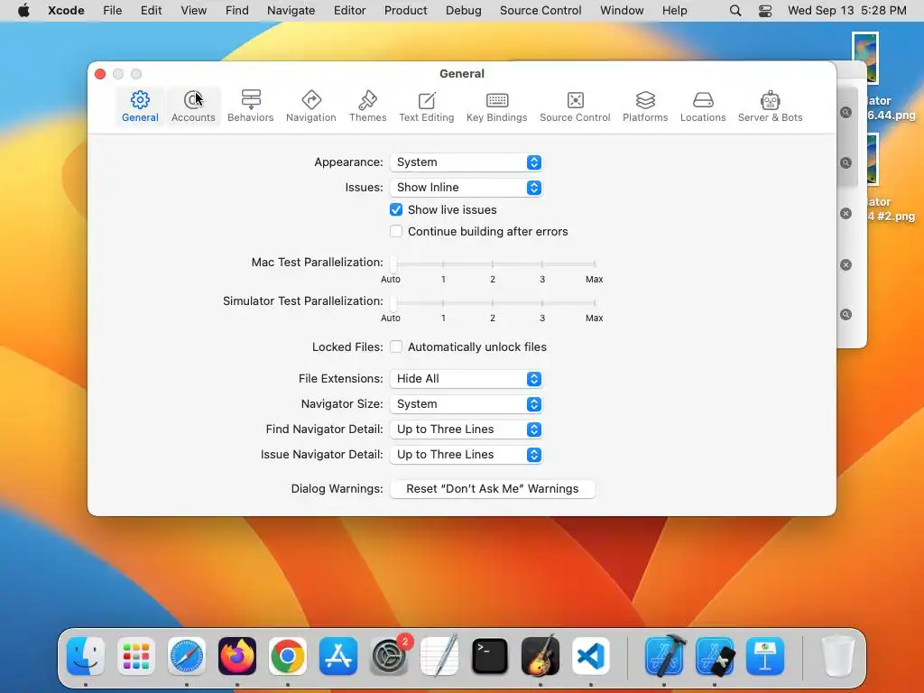Open the Accounts preferences pane
The height and width of the screenshot is (693, 924).
(x=193, y=106)
